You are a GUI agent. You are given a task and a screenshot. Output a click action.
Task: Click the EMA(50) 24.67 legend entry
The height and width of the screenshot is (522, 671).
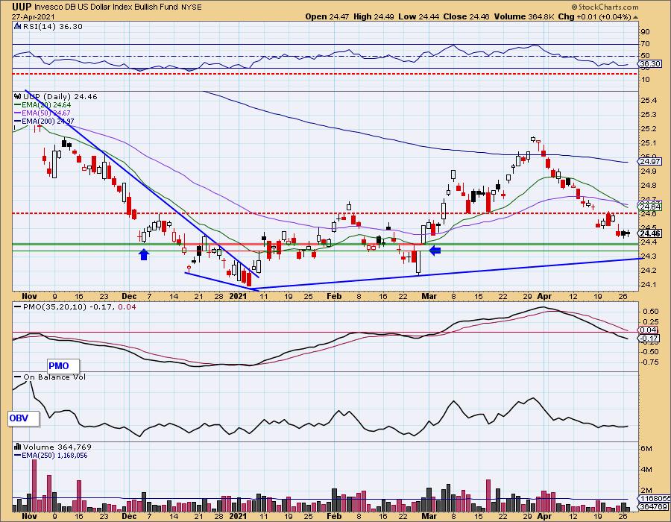click(42, 113)
